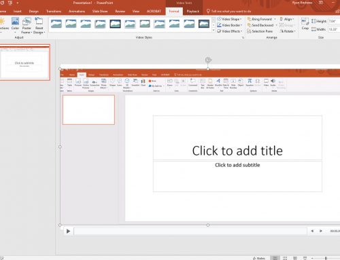Click Bring Forward
Image resolution: width=340 pixels, height=260 pixels.
(x=260, y=19)
